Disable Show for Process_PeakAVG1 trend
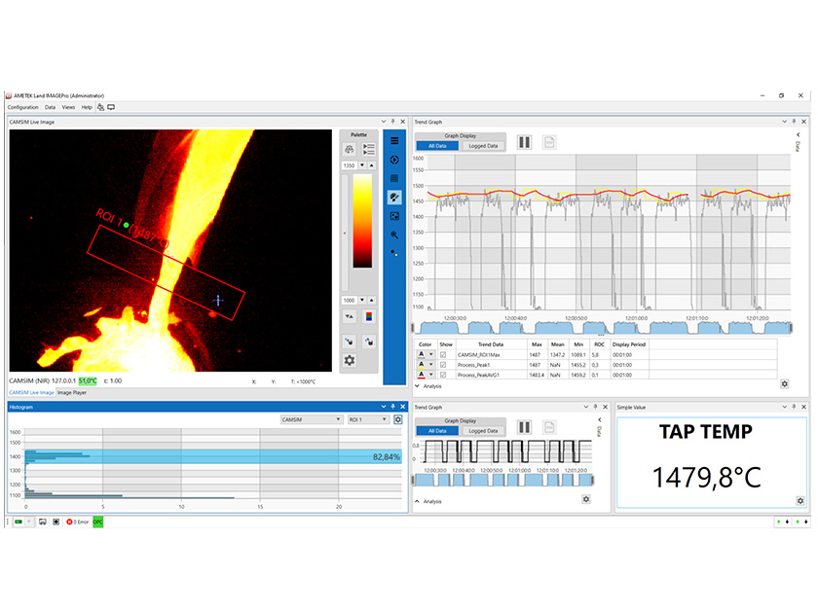The width and height of the screenshot is (818, 613). (442, 373)
